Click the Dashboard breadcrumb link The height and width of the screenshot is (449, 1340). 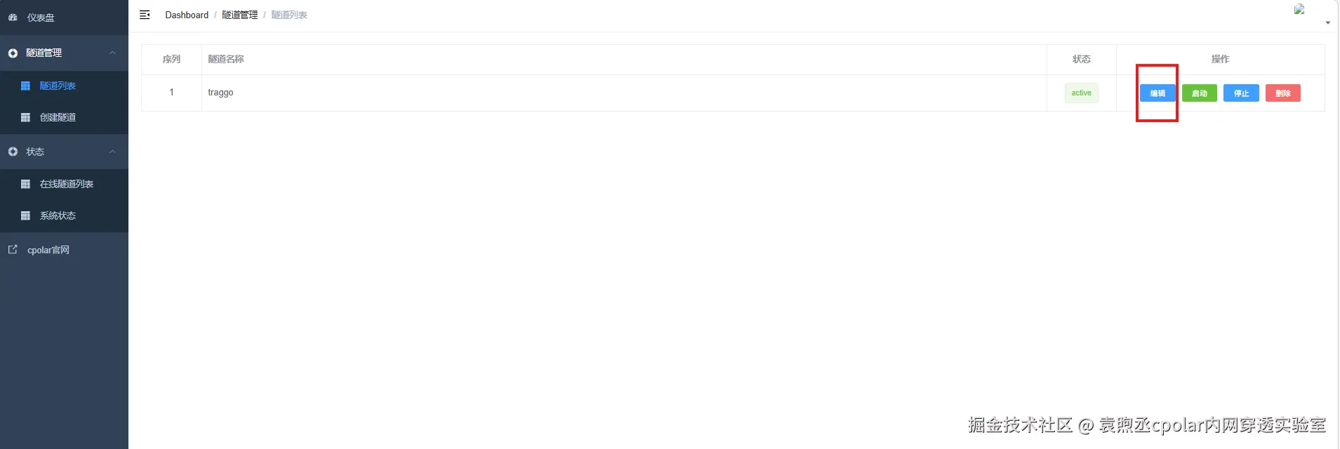pos(187,15)
